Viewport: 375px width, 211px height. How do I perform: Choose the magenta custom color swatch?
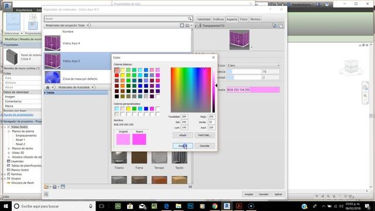point(152,109)
